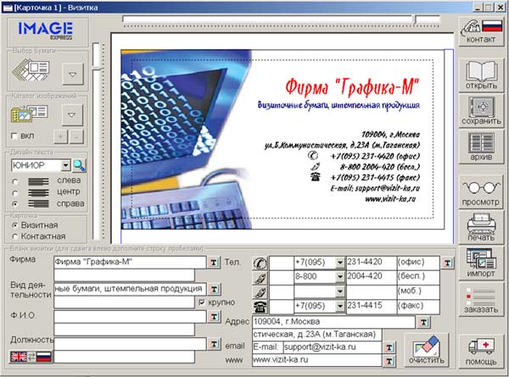Open the ЮНИОР text design dropdown
509x377 pixels.
click(64, 166)
